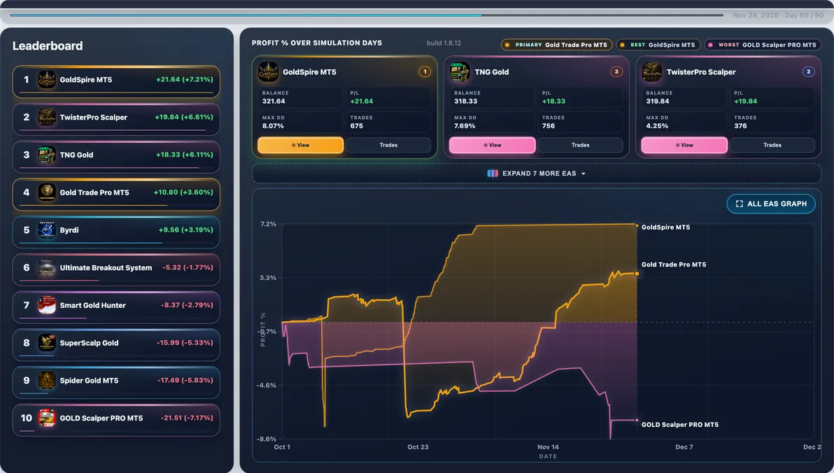This screenshot has height=473, width=834.
Task: Click the TNG Gold leaderboard logo icon
Action: coord(47,155)
